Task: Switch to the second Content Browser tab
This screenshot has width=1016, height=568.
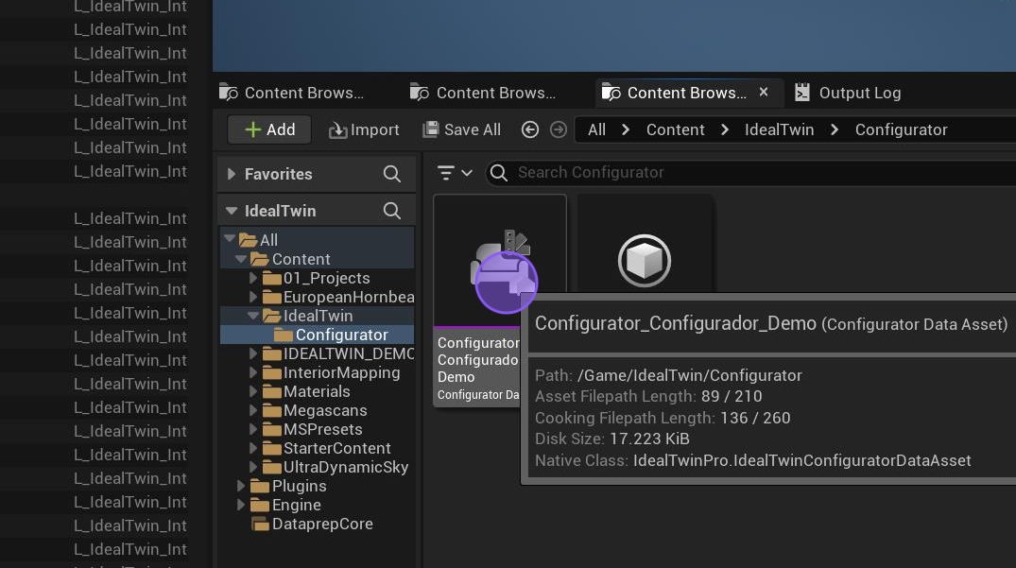Action: (x=483, y=93)
